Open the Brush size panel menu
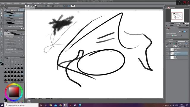 coord(5,58)
